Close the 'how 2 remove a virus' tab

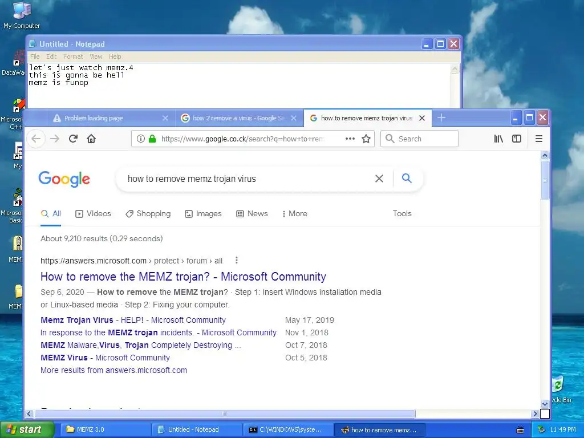coord(294,118)
